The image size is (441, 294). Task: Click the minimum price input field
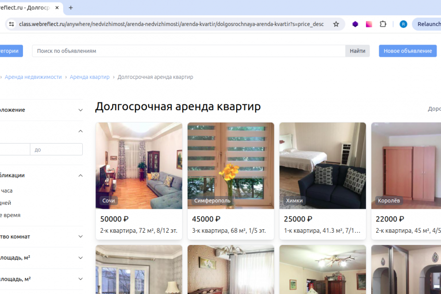tap(15, 149)
